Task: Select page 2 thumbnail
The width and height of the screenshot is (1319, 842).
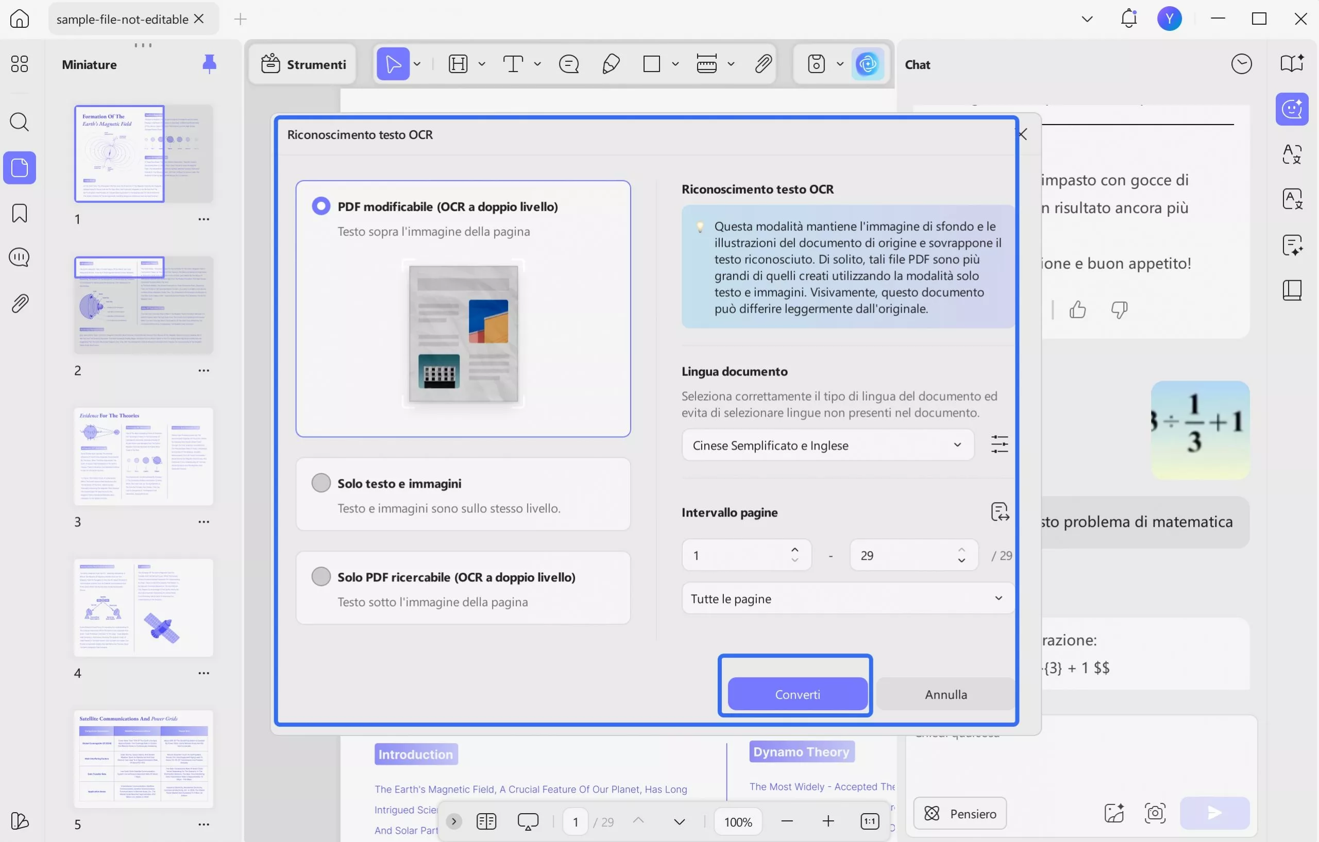Action: 144,305
